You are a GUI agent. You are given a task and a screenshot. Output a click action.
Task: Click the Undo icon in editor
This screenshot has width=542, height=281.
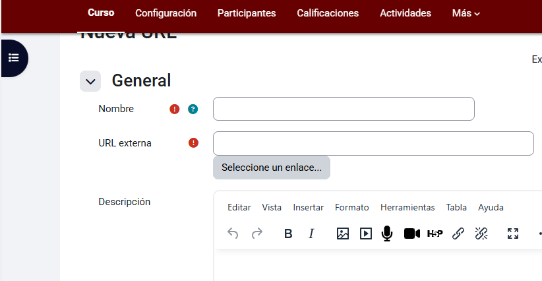pyautogui.click(x=233, y=233)
